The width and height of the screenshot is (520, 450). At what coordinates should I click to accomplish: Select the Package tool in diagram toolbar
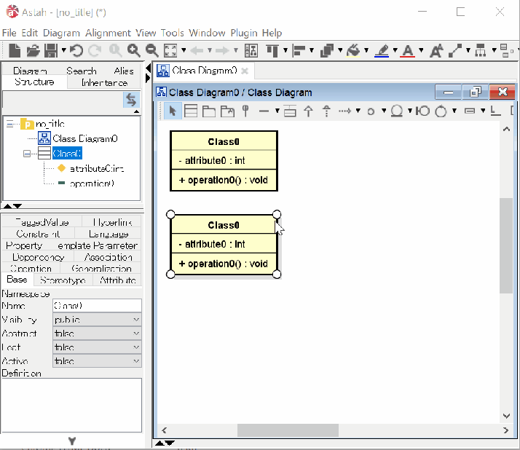click(x=209, y=111)
